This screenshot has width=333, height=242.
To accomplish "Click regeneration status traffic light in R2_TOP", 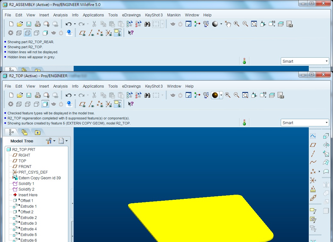I will [245, 123].
